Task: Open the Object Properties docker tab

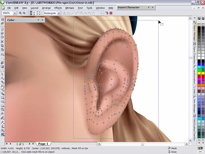Action: pos(194,53)
